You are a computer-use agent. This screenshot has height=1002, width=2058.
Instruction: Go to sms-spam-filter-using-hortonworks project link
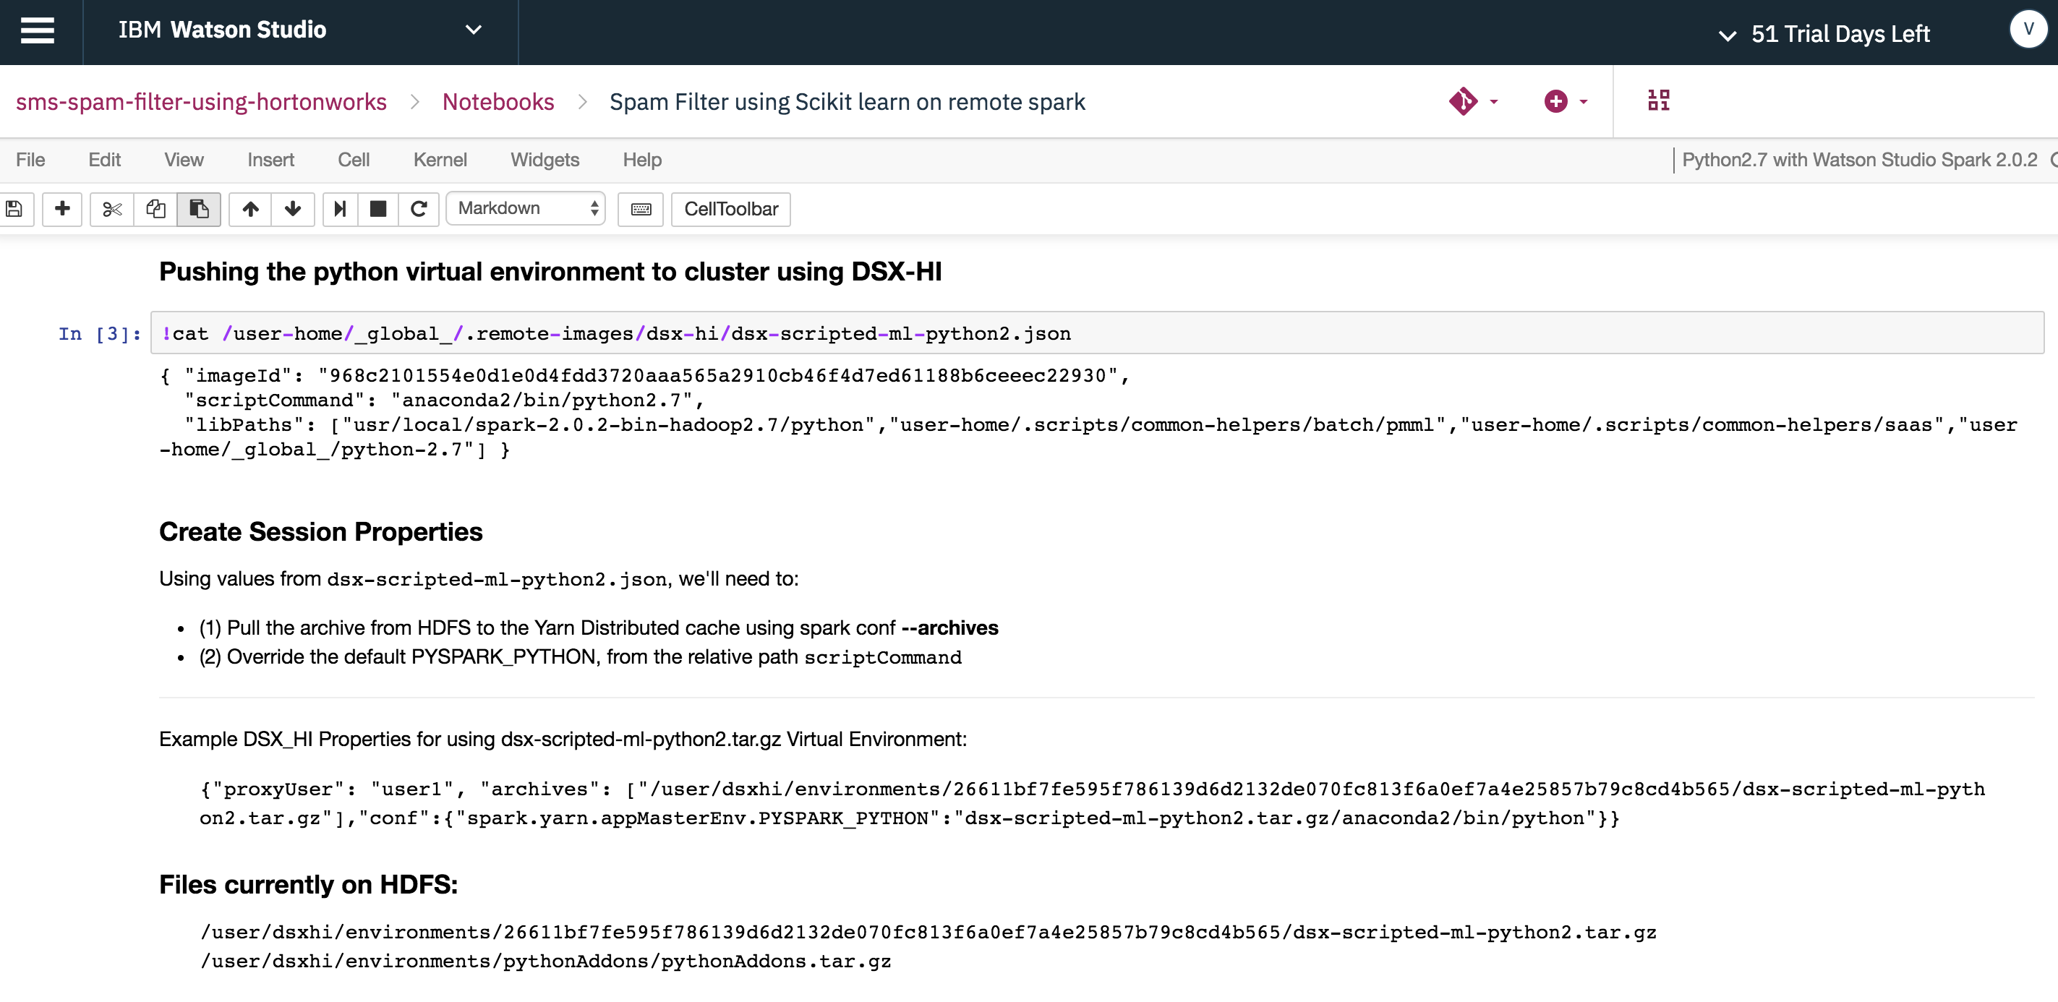coord(201,102)
